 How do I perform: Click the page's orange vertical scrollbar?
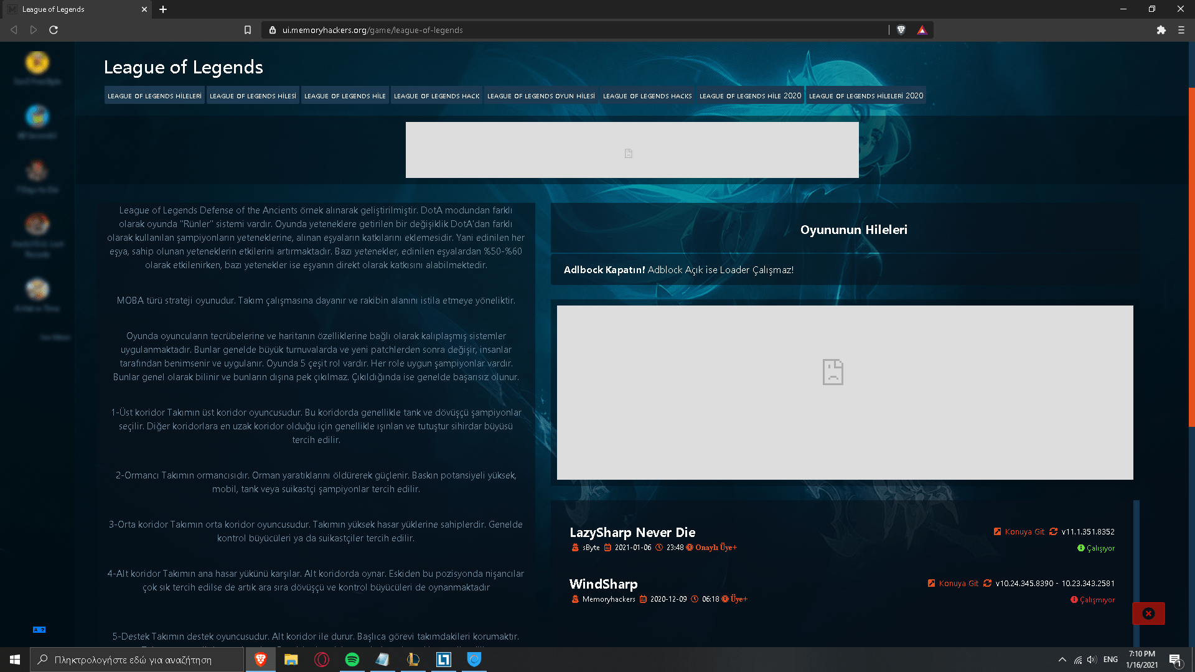(x=1192, y=258)
